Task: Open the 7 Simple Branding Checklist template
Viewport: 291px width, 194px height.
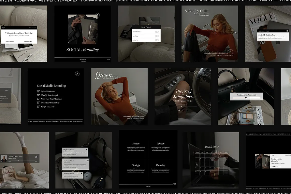Action: point(24,34)
